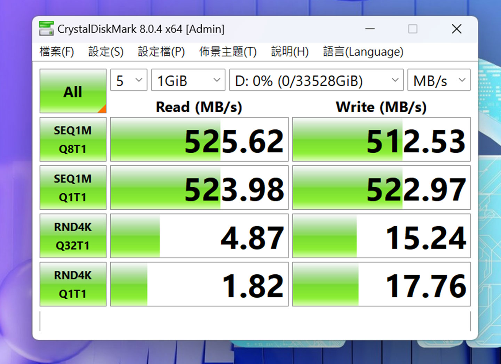Select the RND4K Q1T1 Write result of 17.76
This screenshot has width=501, height=364.
tap(382, 284)
